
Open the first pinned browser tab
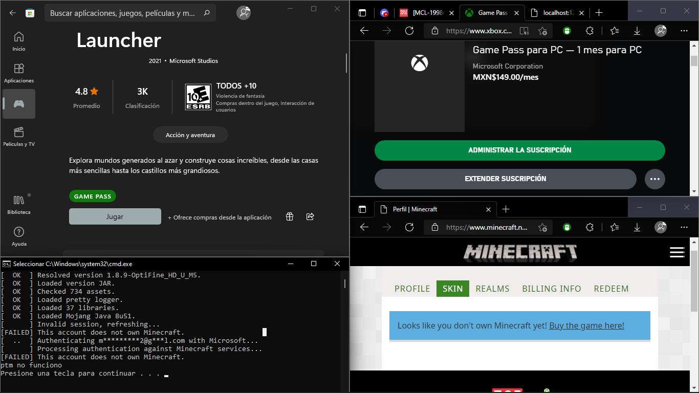(384, 13)
